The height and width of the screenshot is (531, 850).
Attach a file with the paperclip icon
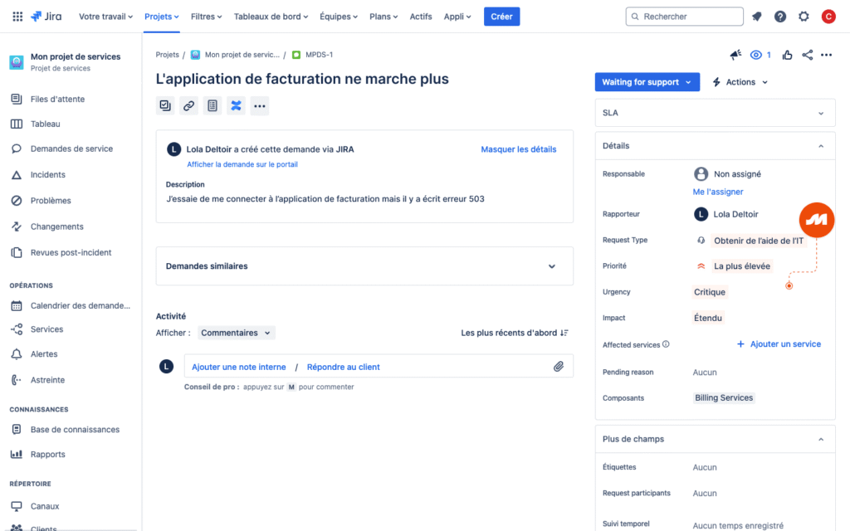pyautogui.click(x=558, y=366)
